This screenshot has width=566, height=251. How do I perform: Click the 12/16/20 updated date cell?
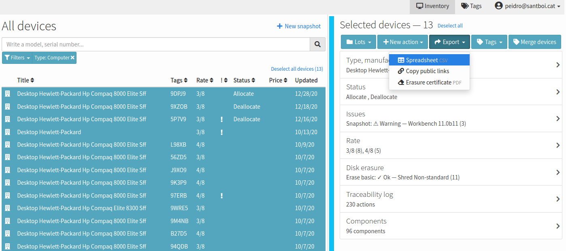[x=306, y=119]
